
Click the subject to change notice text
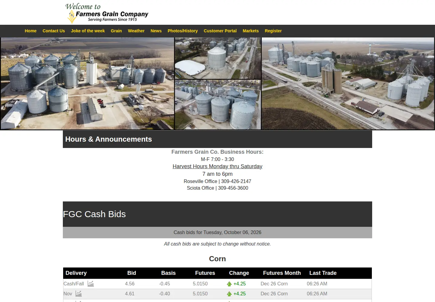pos(217,244)
